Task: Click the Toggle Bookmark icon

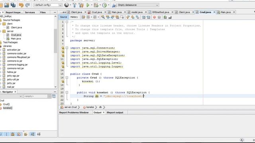Action: [x=137, y=17]
